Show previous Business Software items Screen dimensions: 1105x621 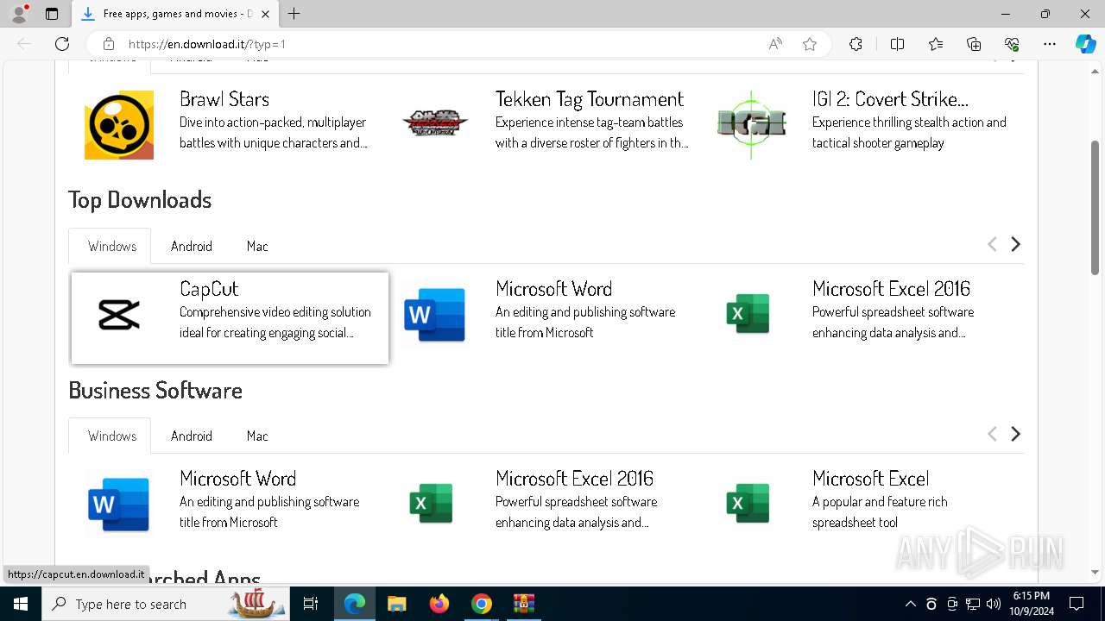[x=992, y=434]
